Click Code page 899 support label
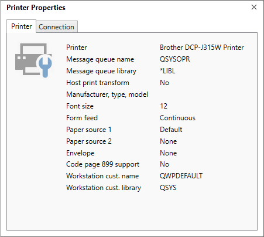Image resolution: width=264 pixels, height=237 pixels. 102,164
